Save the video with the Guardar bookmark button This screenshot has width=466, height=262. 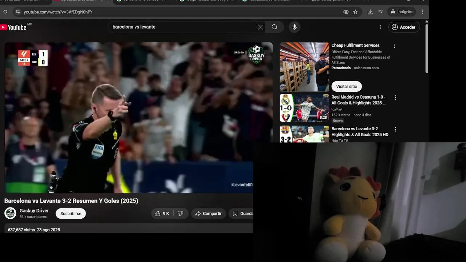pyautogui.click(x=241, y=214)
